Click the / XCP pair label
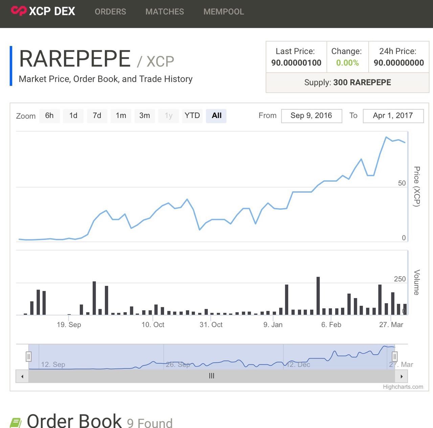This screenshot has height=428, width=433. [156, 62]
